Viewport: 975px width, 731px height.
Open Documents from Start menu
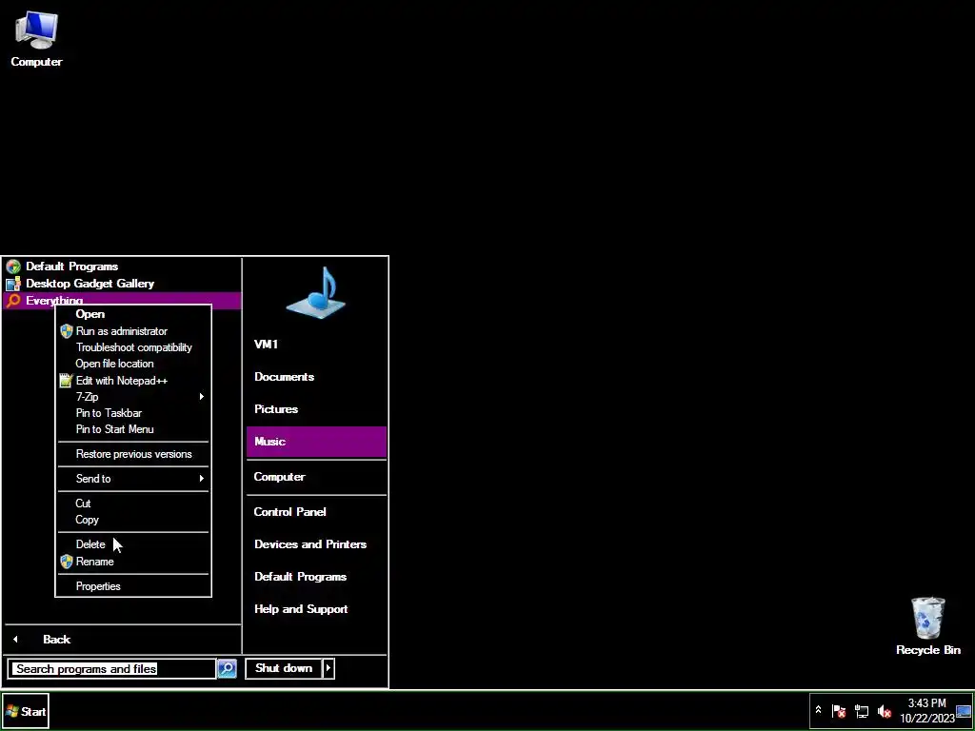(316, 377)
